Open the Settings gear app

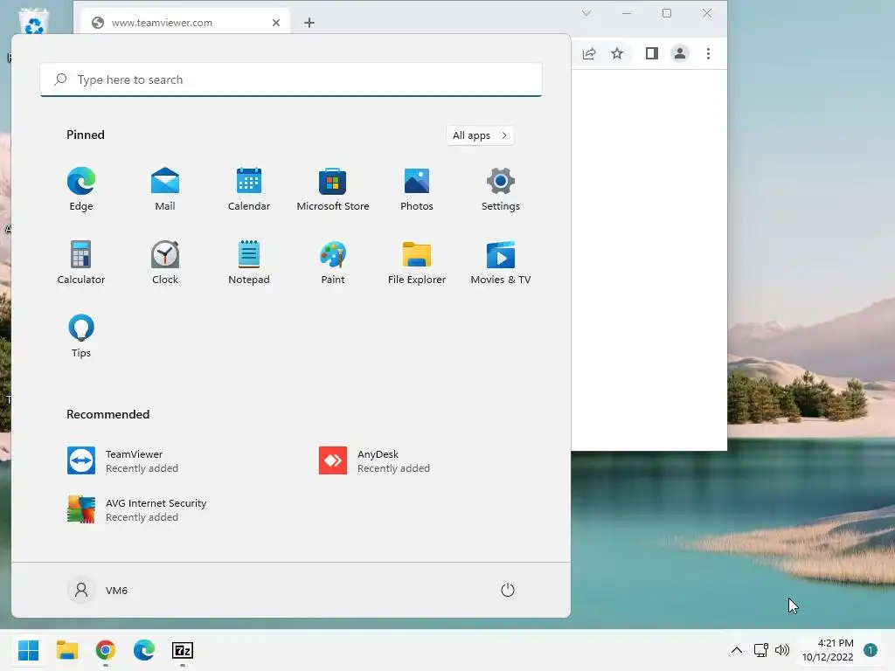pyautogui.click(x=501, y=190)
